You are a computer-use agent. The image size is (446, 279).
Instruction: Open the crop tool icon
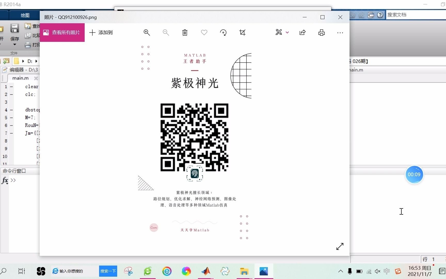(242, 33)
